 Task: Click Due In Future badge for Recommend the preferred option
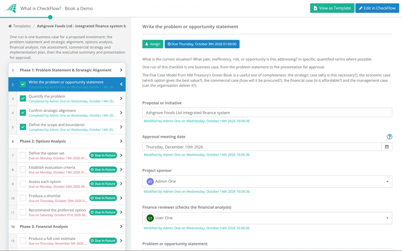103,212
